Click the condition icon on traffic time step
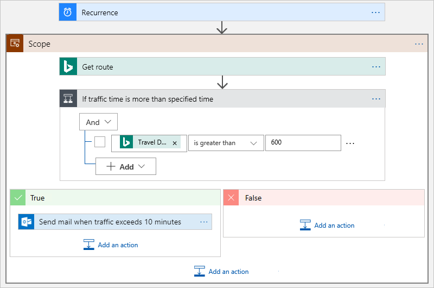Image resolution: width=434 pixels, height=288 pixels. tap(68, 99)
